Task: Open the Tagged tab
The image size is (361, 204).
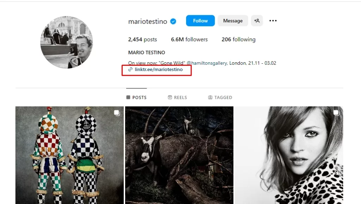Action: (x=220, y=97)
